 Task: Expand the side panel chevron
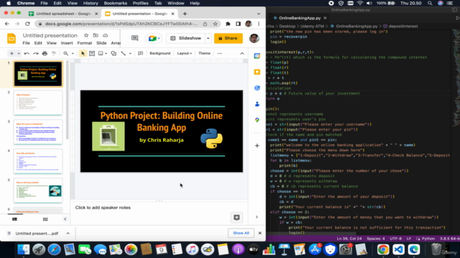(x=257, y=217)
